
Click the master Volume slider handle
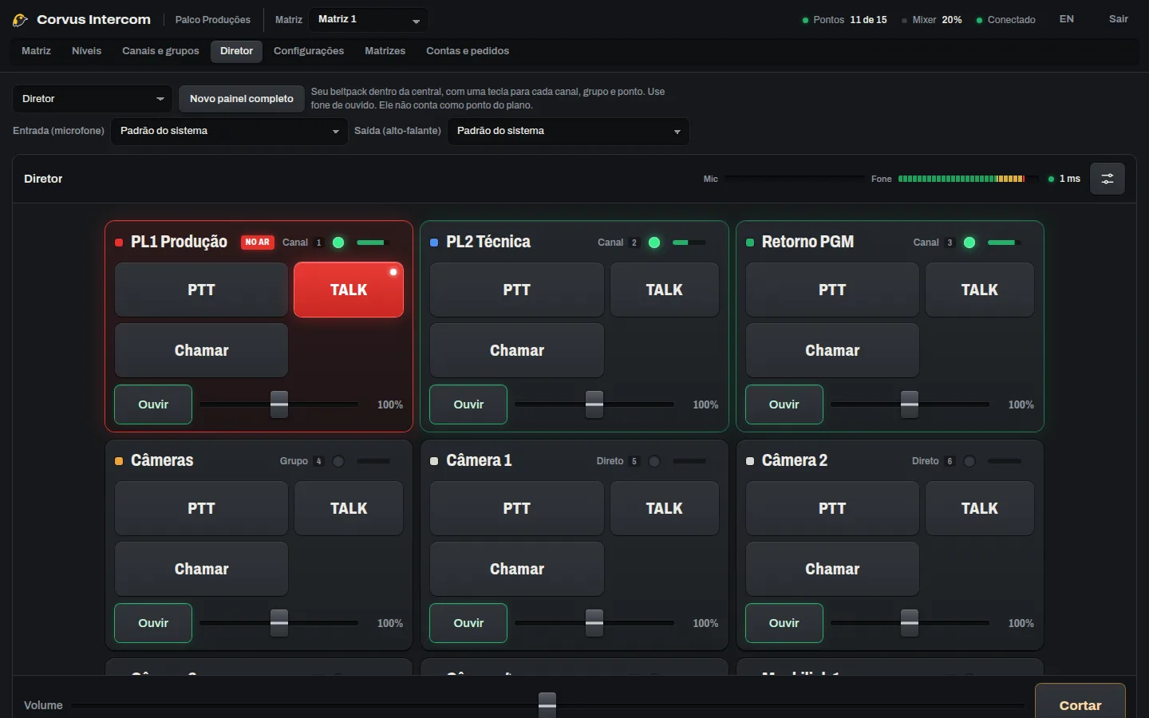(x=547, y=705)
